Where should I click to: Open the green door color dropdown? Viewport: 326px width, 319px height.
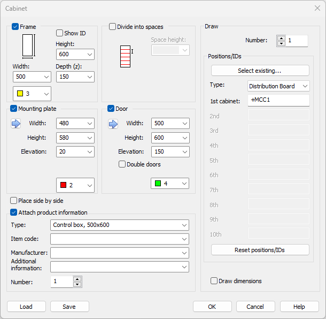click(170, 184)
